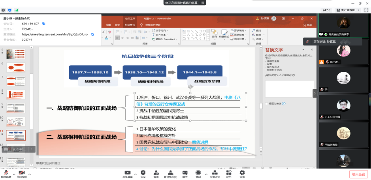
Task: Expand the speaker view layout dropdown
Action: coord(347,10)
